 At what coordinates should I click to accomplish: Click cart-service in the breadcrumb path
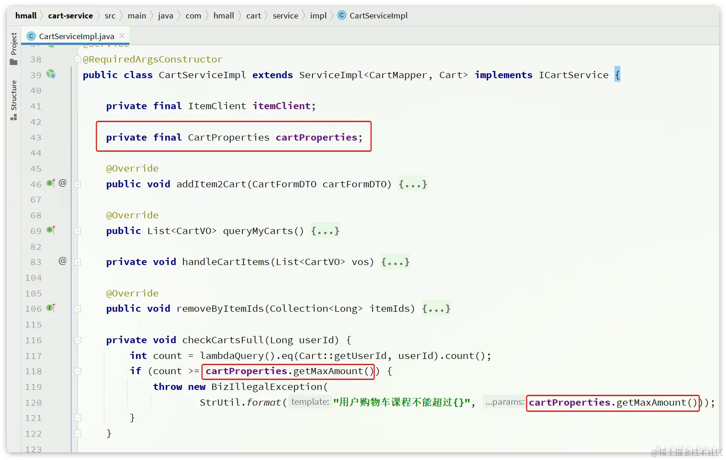(x=70, y=16)
